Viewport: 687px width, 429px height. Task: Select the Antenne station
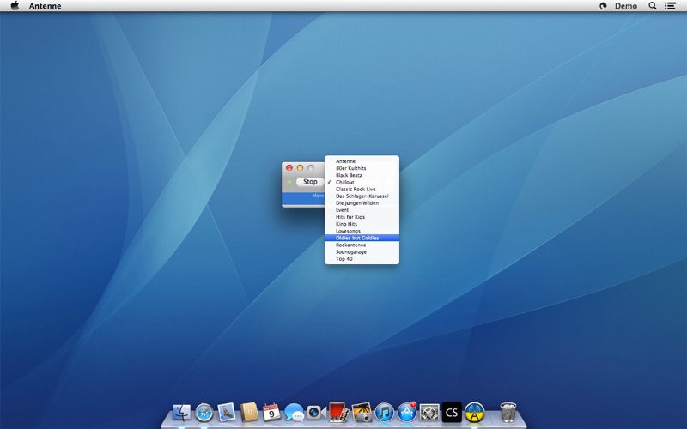pos(362,161)
